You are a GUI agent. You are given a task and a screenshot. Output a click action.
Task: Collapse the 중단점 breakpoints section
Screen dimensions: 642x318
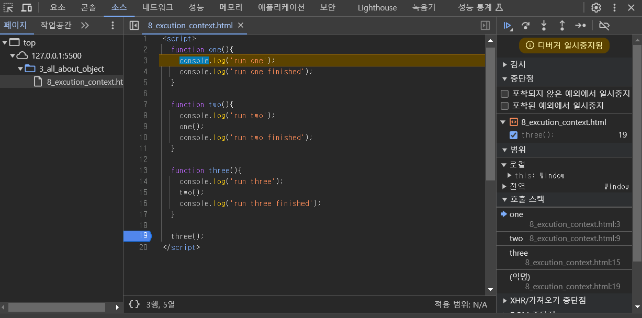coord(505,78)
